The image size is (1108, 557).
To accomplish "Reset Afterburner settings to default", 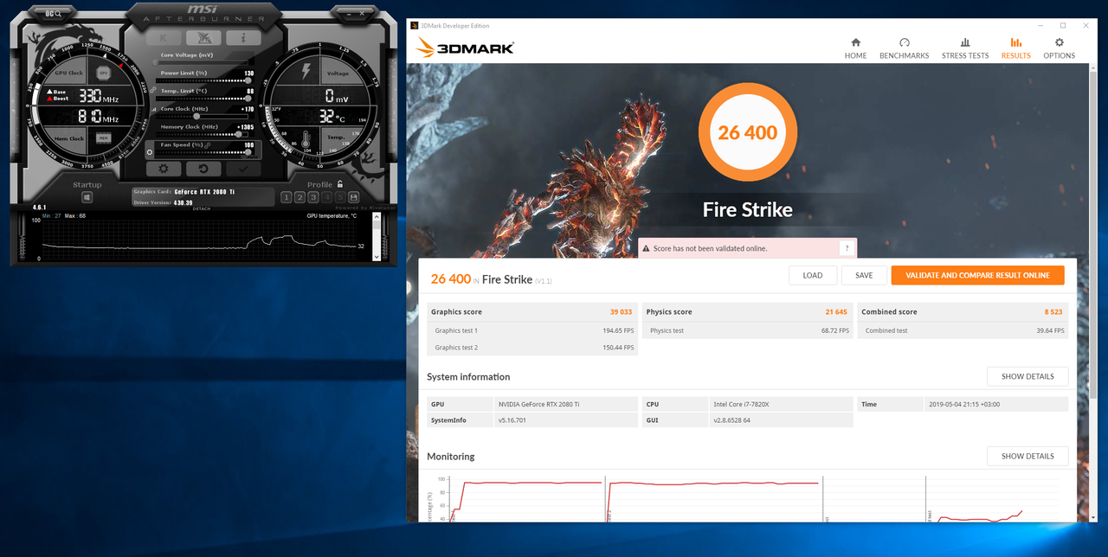I will click(203, 170).
